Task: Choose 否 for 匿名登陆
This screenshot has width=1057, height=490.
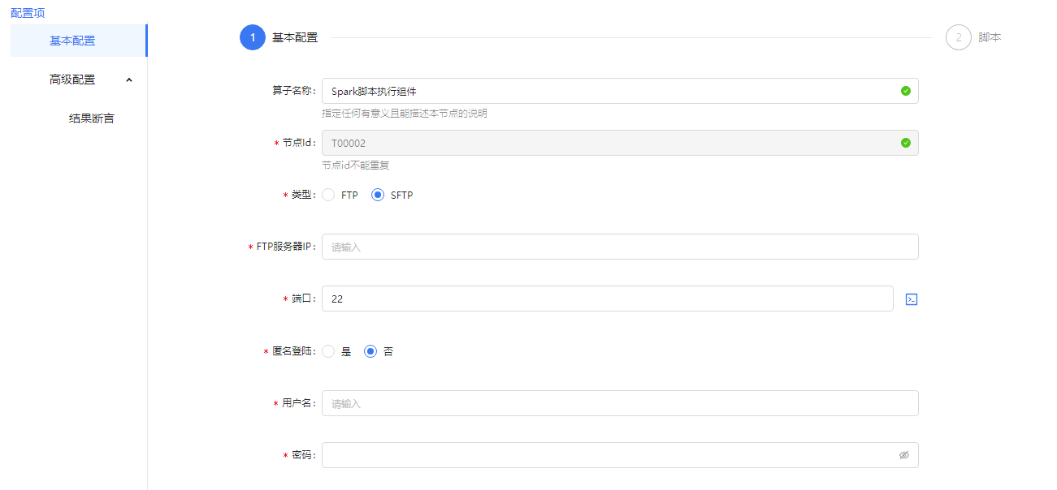Action: 371,351
